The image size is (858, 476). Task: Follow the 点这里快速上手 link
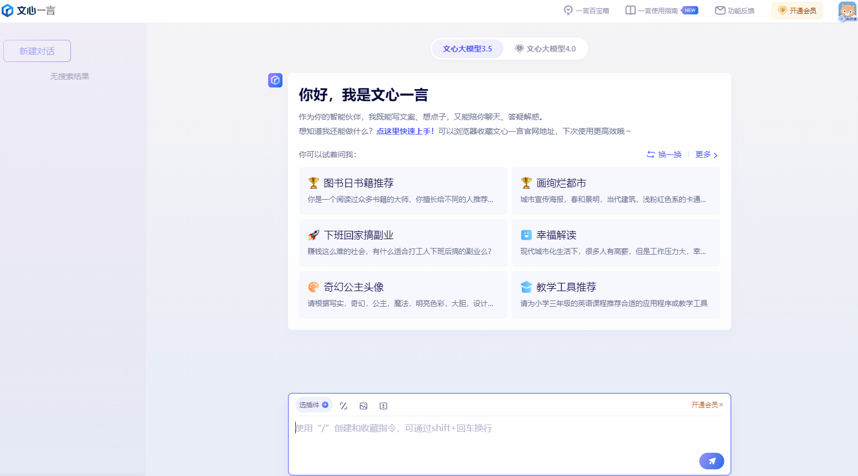coord(405,131)
